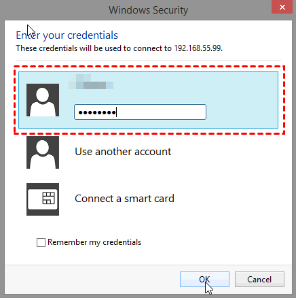Place cursor after the last password dot
Viewport: 296px width, 298px height.
coord(117,112)
